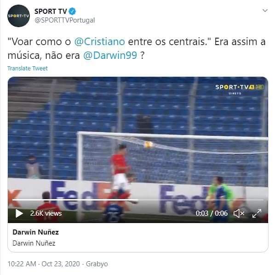Click the Translate Tweet link
The image size is (275, 275).
(x=28, y=68)
